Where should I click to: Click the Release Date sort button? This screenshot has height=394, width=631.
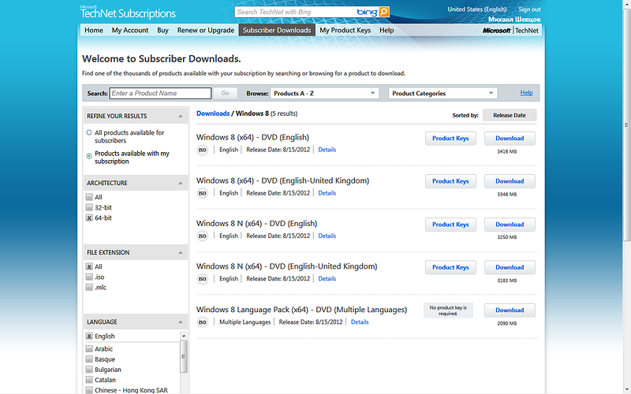tap(510, 115)
